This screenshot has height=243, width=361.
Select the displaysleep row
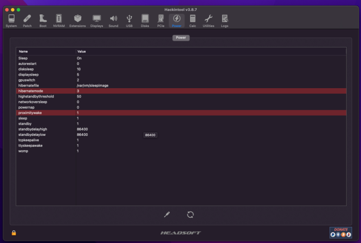pyautogui.click(x=181, y=75)
